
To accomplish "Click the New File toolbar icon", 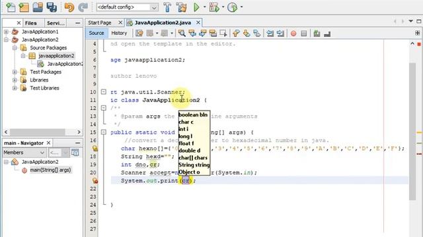I will tap(11, 7).
